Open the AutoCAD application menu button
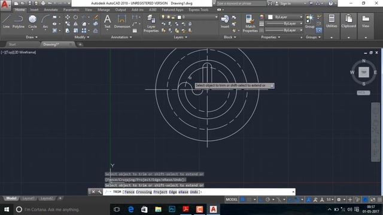The image size is (383, 215). (5, 5)
